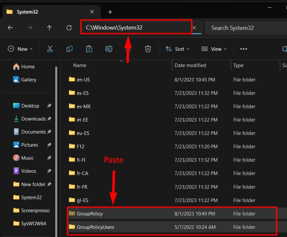Click the address bar path field

(x=136, y=28)
